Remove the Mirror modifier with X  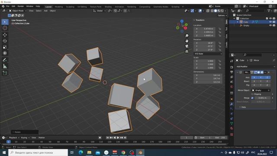click(269, 72)
